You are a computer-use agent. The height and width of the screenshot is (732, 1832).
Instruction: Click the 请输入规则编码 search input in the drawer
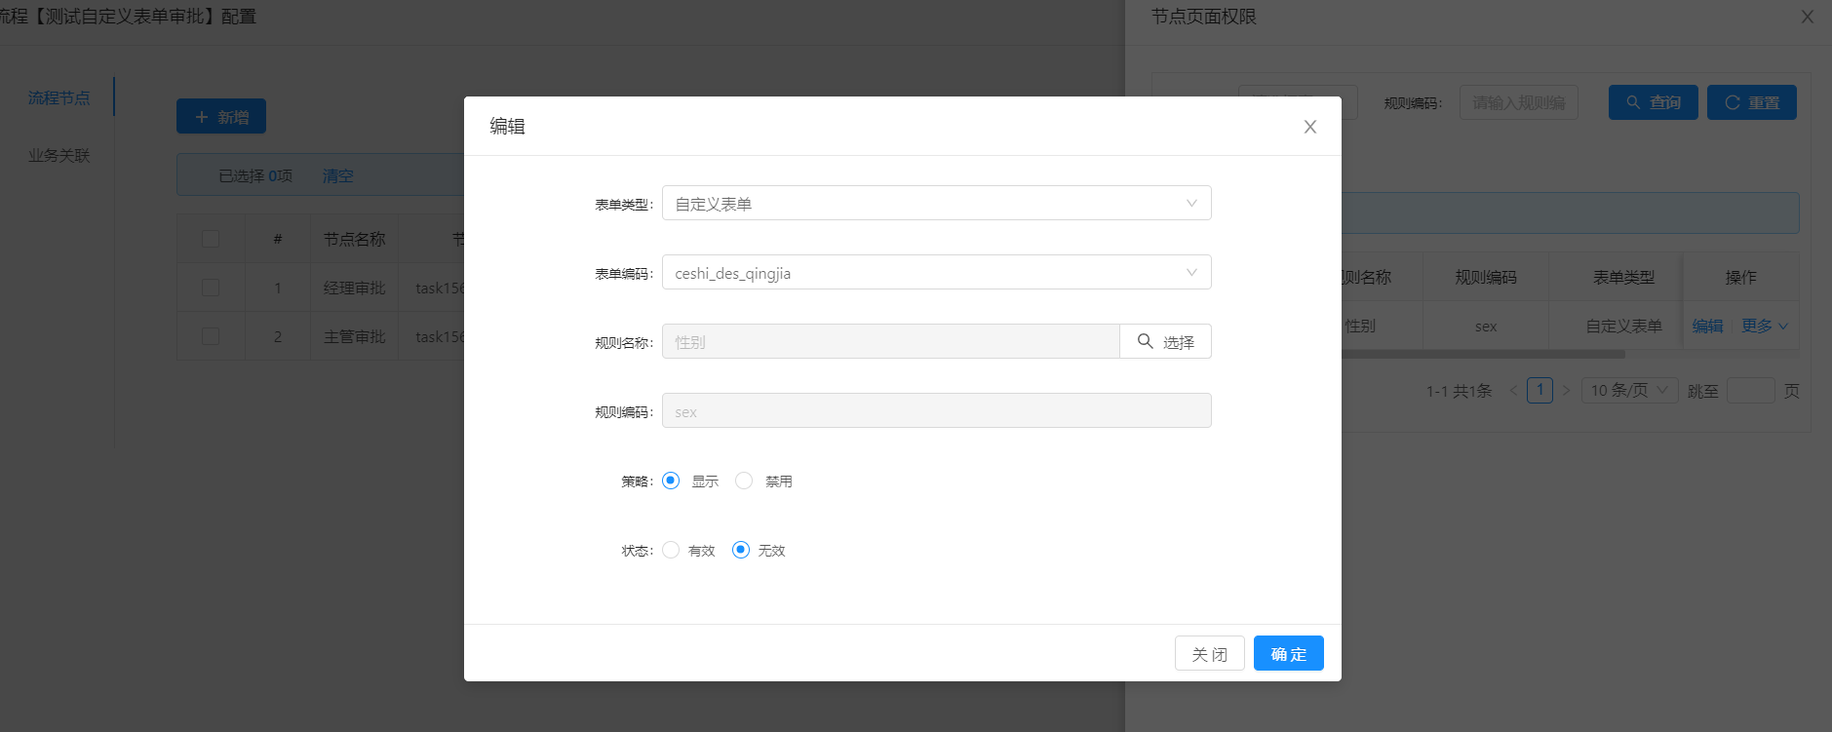point(1518,102)
